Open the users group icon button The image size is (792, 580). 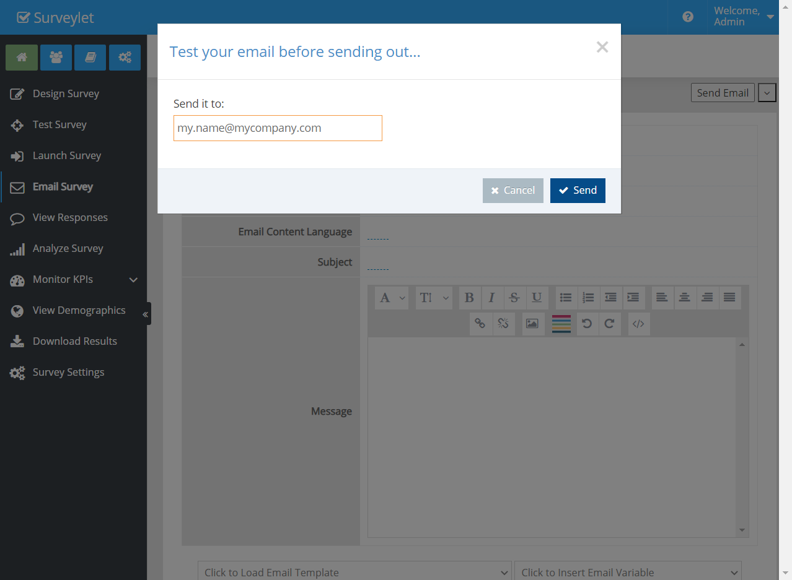(x=56, y=58)
